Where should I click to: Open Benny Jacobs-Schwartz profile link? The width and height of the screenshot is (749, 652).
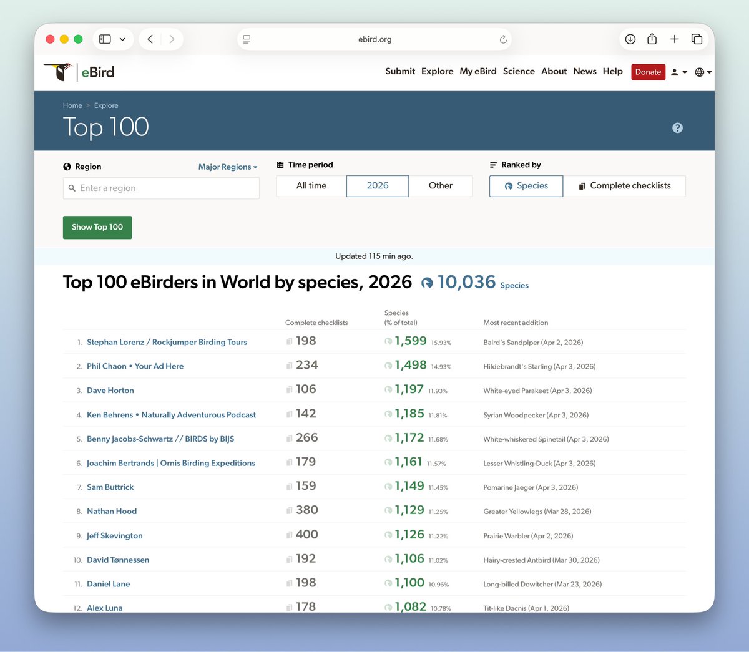point(160,439)
